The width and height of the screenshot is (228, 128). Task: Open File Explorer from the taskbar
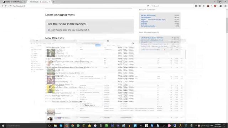tap(55, 126)
